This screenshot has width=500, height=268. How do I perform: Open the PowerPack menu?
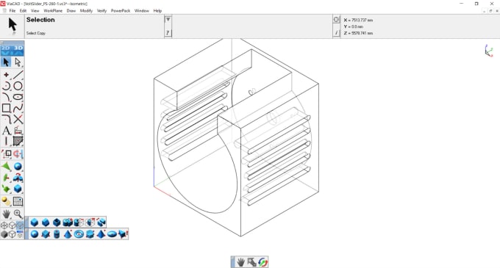pyautogui.click(x=121, y=11)
